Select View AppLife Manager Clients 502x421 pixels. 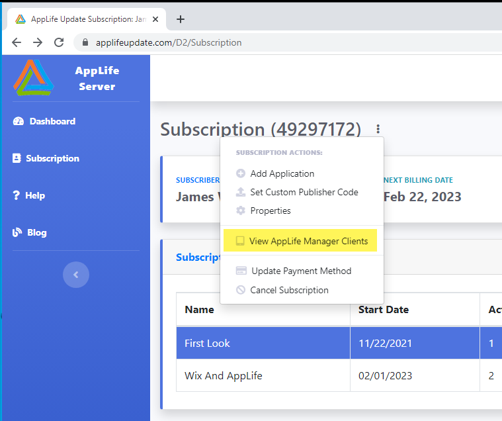coord(300,240)
